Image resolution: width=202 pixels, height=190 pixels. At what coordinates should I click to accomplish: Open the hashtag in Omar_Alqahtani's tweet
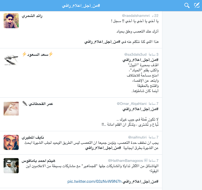click(140, 109)
